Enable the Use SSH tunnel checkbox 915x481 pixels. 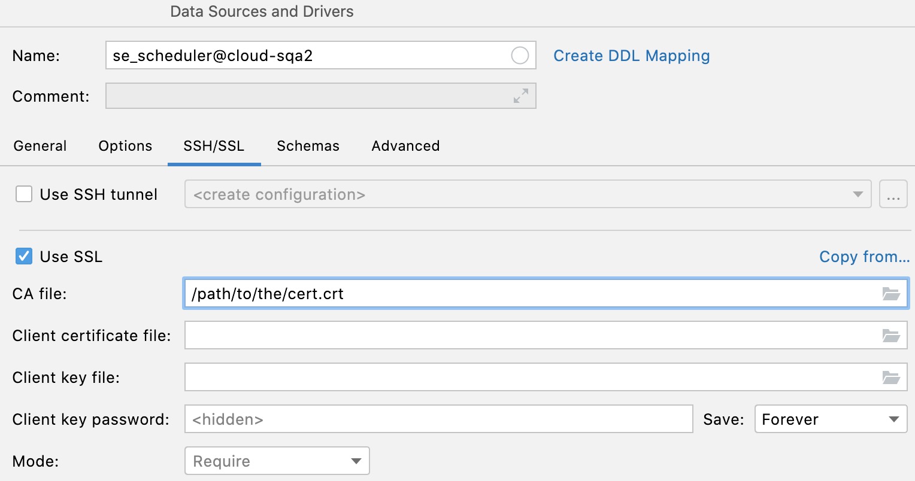24,194
